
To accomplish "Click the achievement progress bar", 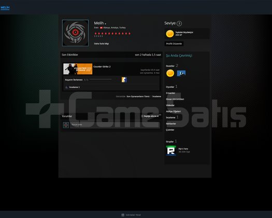I will point(101,79).
